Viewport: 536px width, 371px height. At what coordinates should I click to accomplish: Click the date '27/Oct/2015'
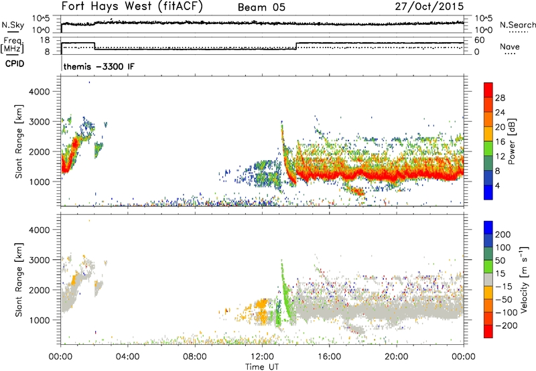coord(429,7)
